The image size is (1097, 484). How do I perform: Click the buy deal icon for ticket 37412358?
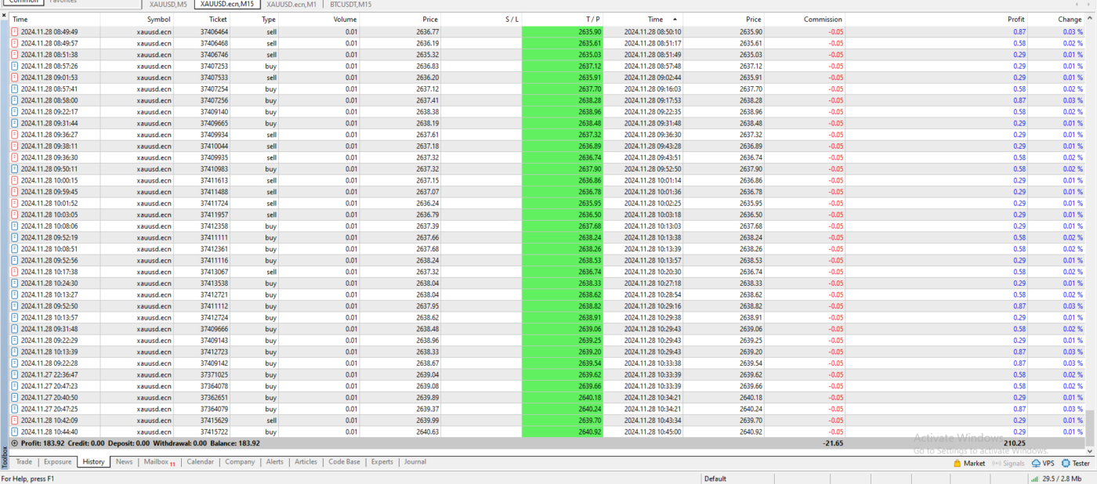tap(14, 226)
